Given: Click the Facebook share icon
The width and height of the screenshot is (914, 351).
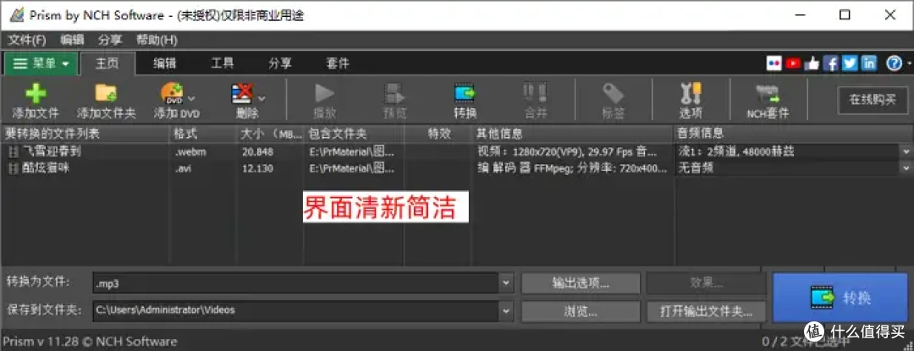Looking at the screenshot, I should click(831, 63).
